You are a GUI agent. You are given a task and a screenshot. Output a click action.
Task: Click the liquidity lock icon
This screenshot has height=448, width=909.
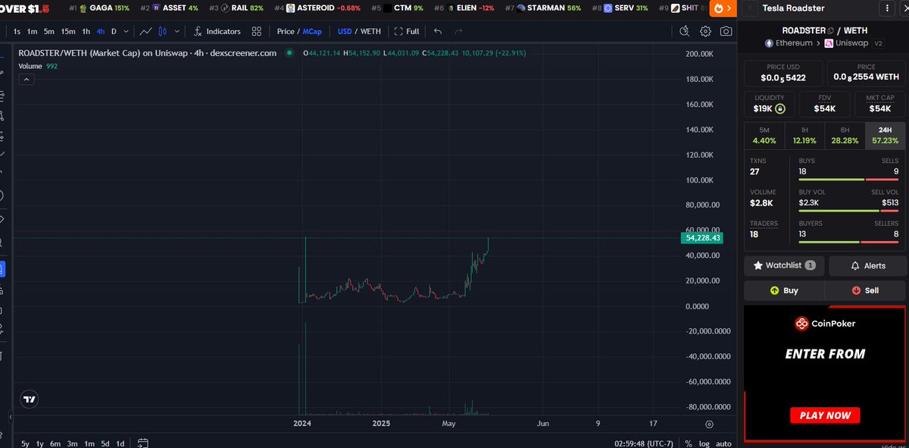point(779,108)
